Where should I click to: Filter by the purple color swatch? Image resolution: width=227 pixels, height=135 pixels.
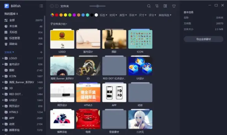pyautogui.click(x=74, y=15)
